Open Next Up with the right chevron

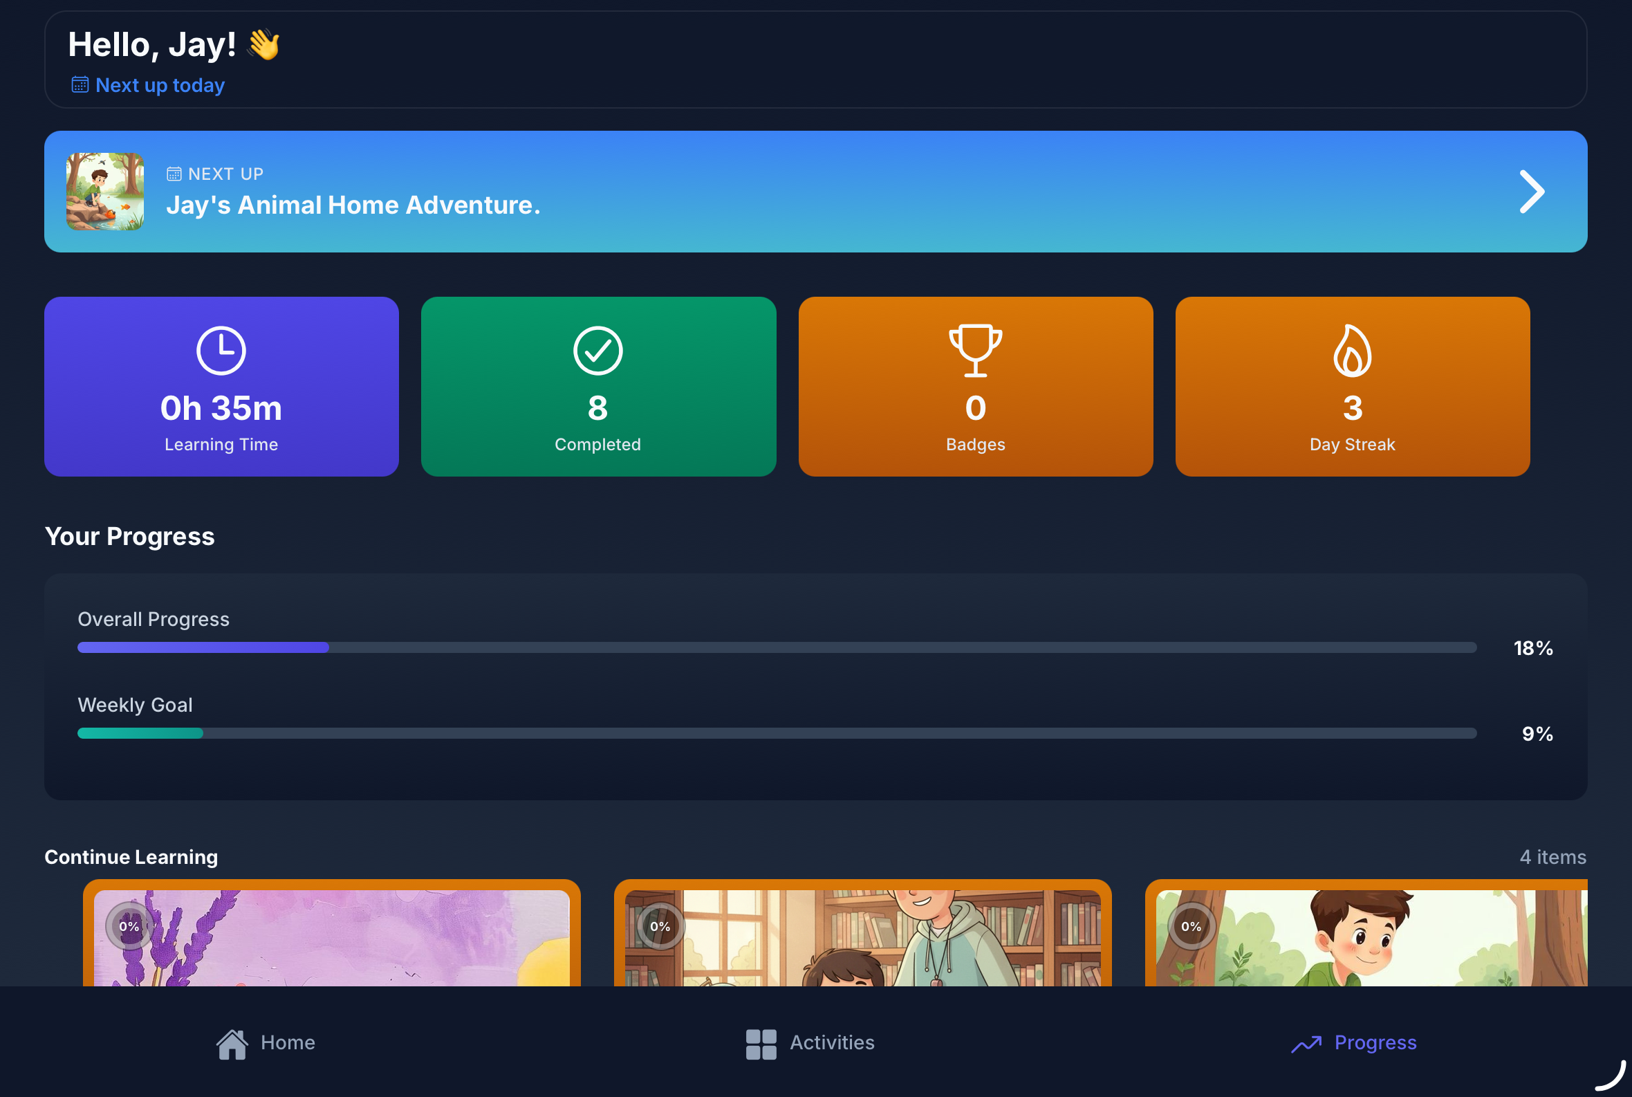coord(1531,192)
